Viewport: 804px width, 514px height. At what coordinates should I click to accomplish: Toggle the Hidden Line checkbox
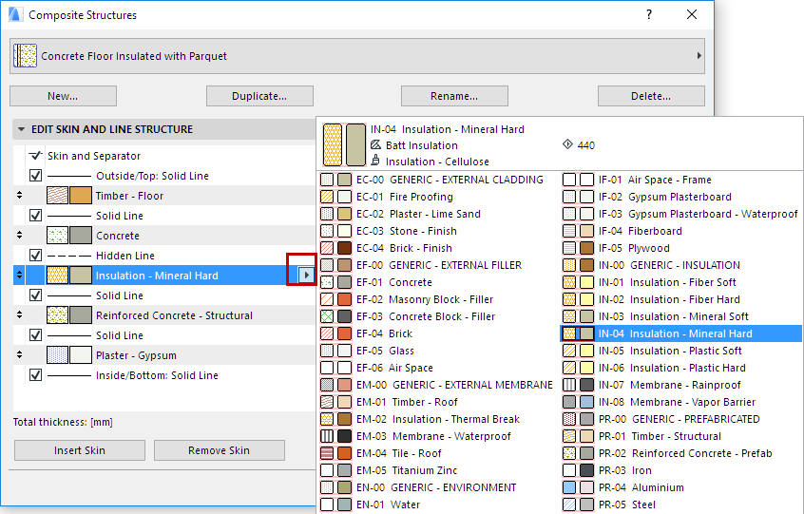pos(35,256)
